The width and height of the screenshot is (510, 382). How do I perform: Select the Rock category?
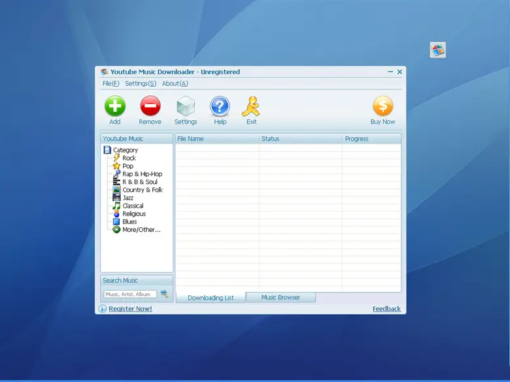[129, 158]
